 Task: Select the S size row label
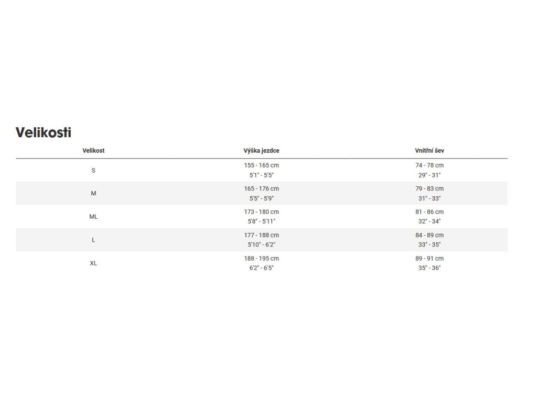tap(93, 170)
